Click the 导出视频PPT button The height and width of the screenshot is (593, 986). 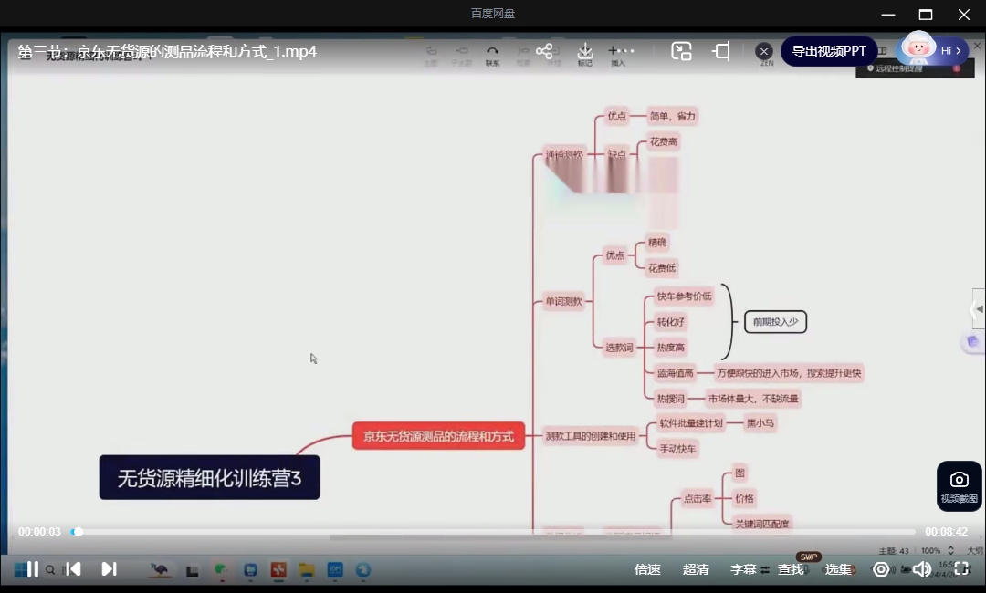tap(829, 51)
